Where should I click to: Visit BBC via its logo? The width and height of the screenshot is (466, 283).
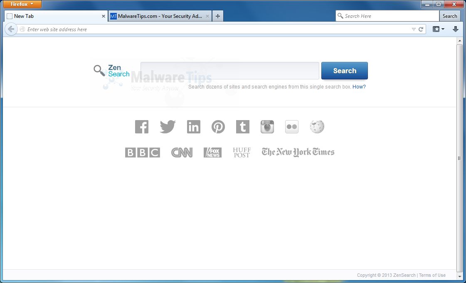click(143, 153)
